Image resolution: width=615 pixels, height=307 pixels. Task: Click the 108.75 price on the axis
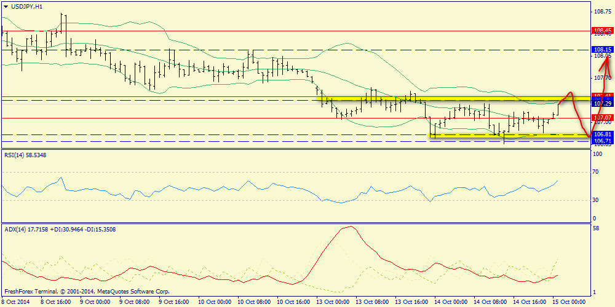click(601, 12)
